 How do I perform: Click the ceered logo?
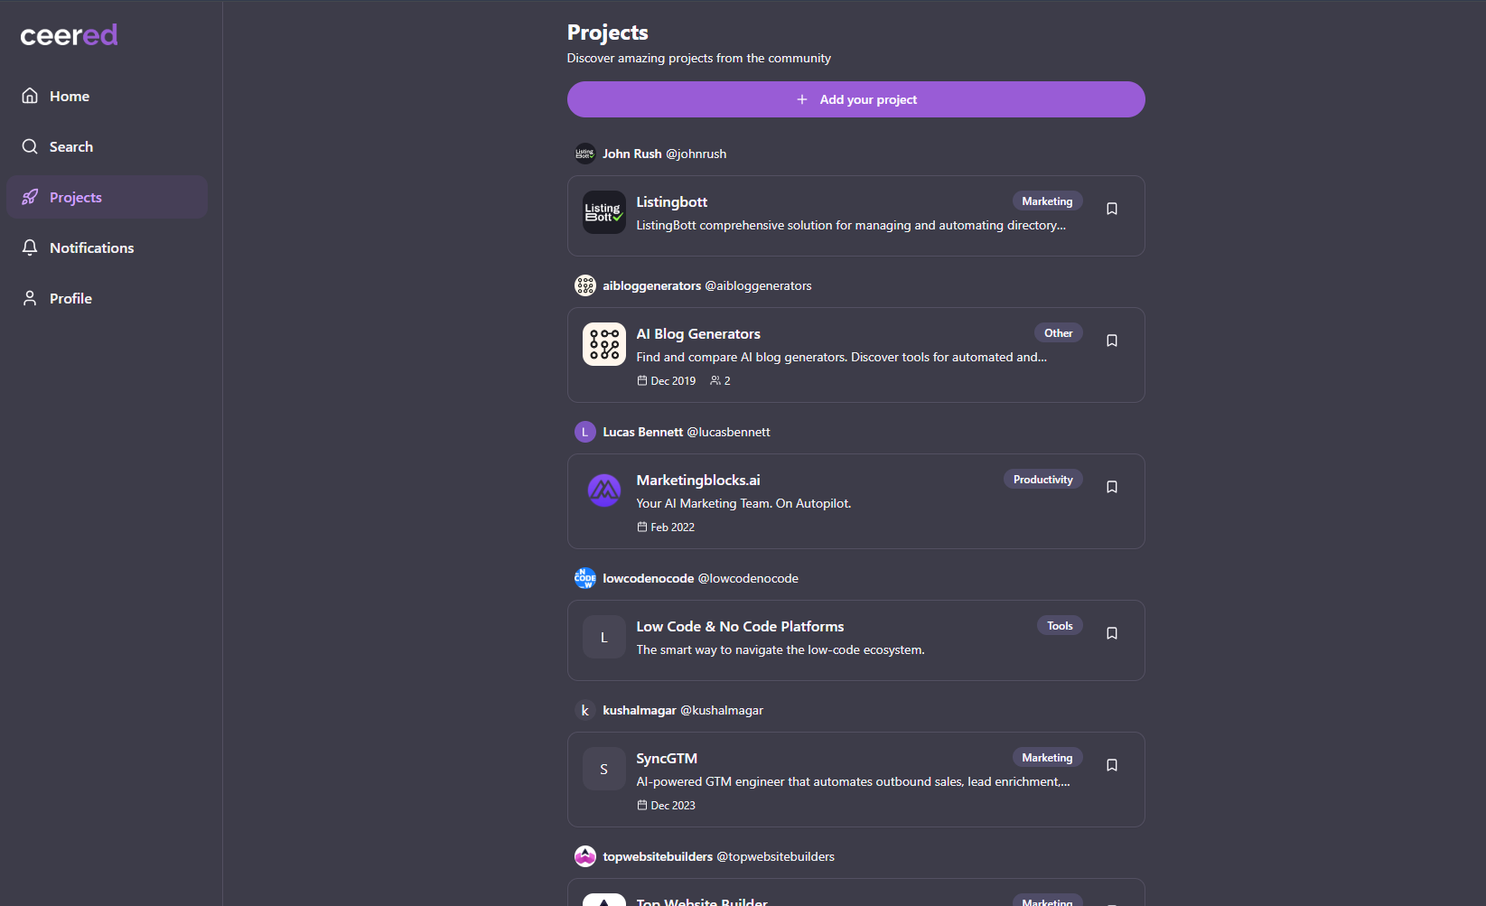tap(69, 34)
